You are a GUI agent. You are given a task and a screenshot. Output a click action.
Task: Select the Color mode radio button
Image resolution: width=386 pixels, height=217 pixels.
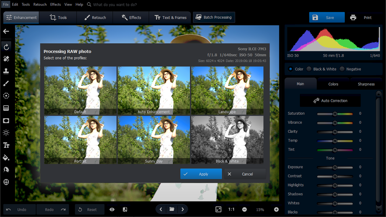tap(290, 69)
